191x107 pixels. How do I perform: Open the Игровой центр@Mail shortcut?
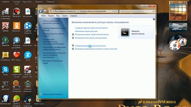[x=17, y=43]
